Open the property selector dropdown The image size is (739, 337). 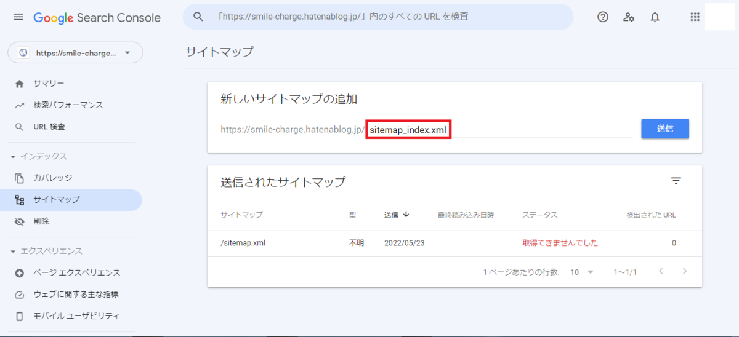(x=75, y=53)
